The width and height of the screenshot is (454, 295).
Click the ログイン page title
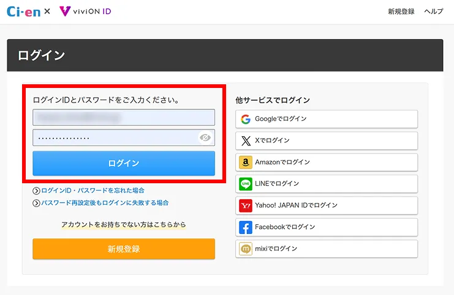tap(42, 55)
